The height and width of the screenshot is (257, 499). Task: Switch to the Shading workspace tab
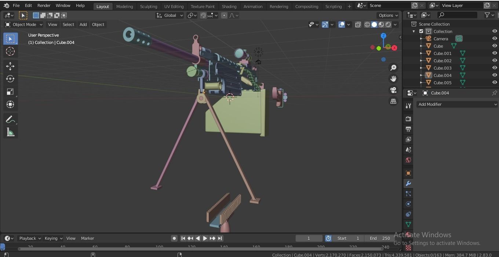pyautogui.click(x=229, y=6)
